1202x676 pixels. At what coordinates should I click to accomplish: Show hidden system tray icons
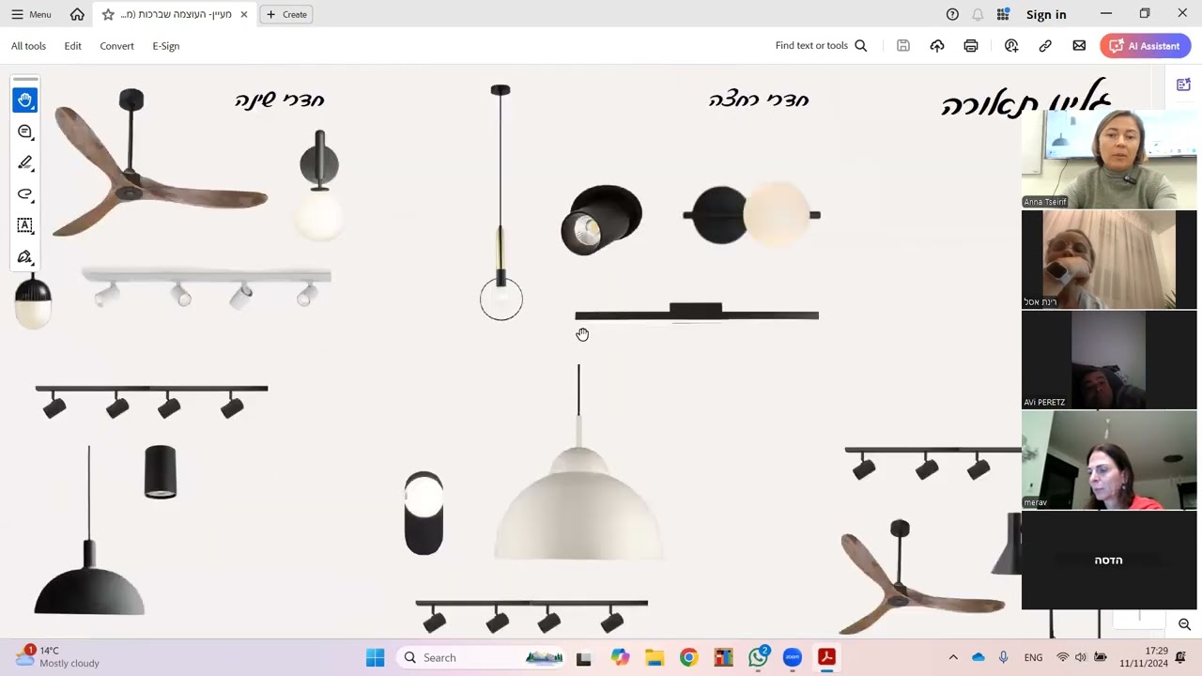coord(953,657)
